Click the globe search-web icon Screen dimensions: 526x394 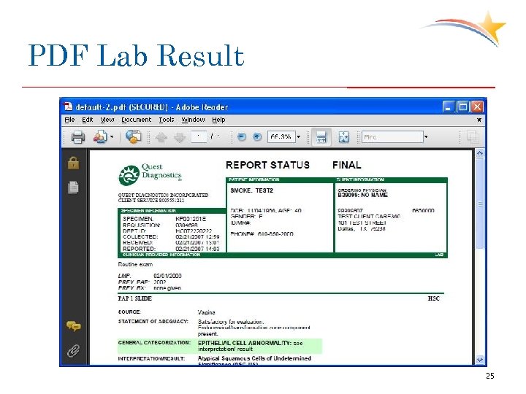tap(133, 137)
